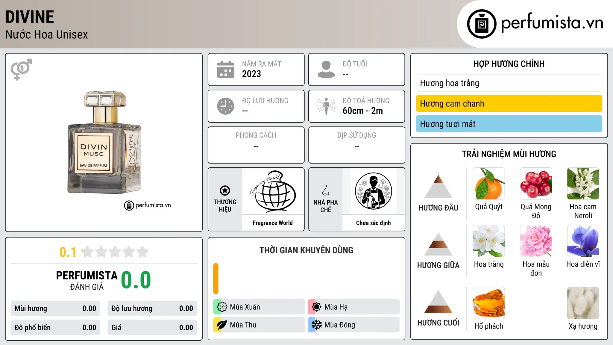Click the 2023 release year value
The height and width of the screenshot is (345, 613).
[251, 74]
